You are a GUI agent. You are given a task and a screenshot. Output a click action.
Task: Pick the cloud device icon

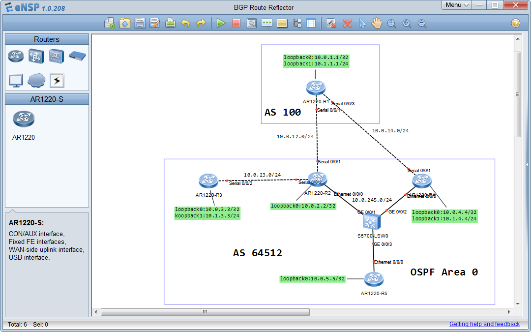click(x=35, y=80)
